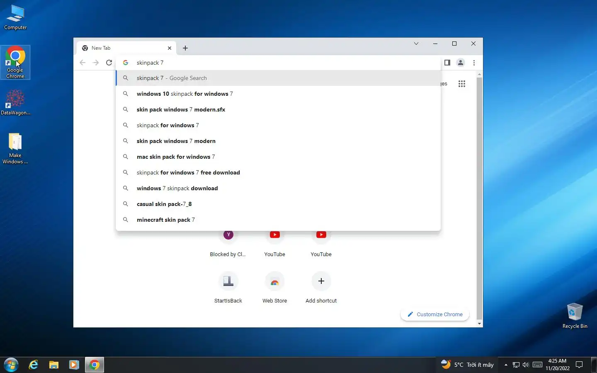Screen dimensions: 597x373
Task: Close the New Tab tab
Action: click(x=170, y=48)
